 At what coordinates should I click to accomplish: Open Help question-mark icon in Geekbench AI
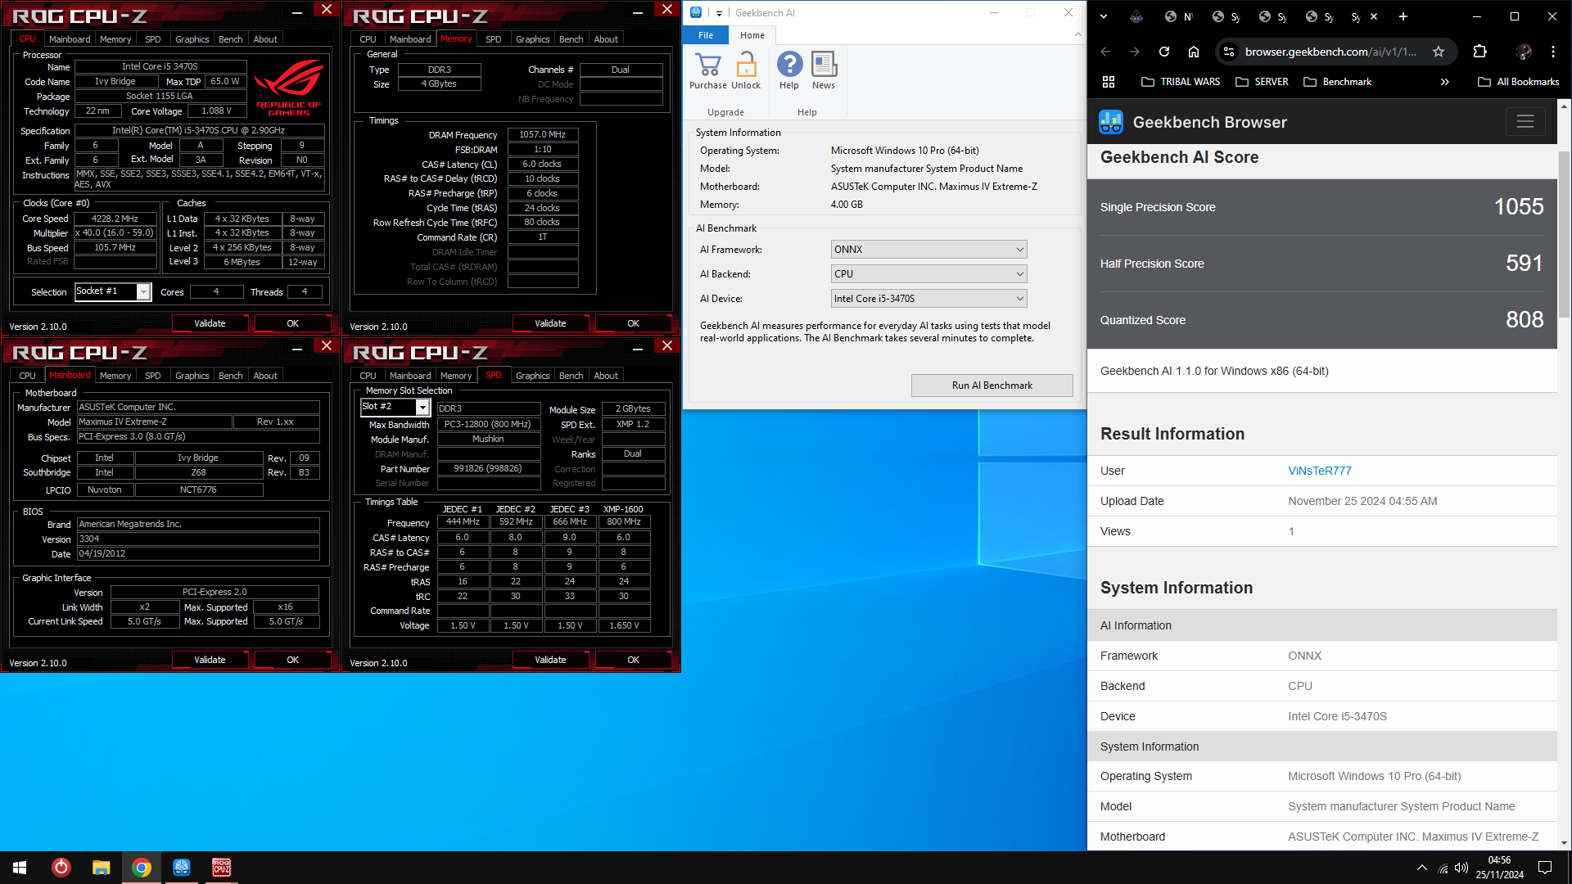(x=789, y=64)
